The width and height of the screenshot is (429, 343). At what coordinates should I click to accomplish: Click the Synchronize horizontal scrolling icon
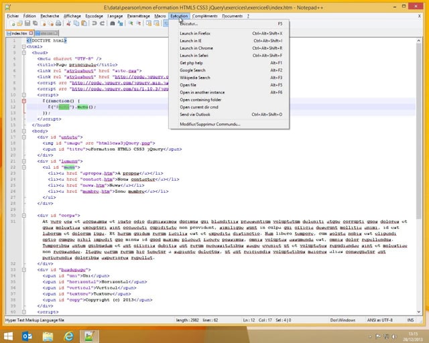156,23
